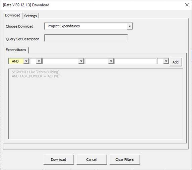
Task: Expand the AND operator dropdown arrow
Action: click(26, 61)
